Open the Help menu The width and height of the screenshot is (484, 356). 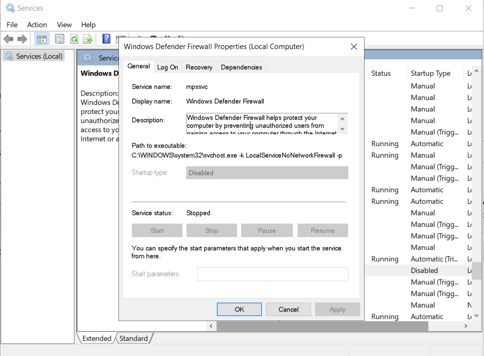[88, 25]
